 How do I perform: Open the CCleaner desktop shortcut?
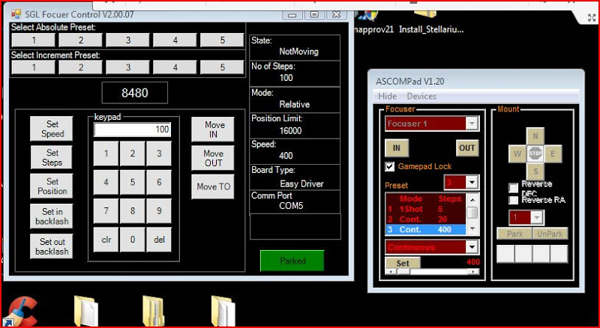21,312
